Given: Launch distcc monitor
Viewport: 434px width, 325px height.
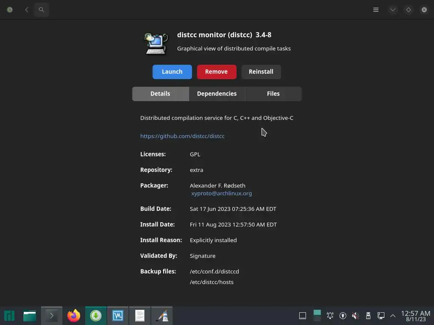Looking at the screenshot, I should 172,72.
